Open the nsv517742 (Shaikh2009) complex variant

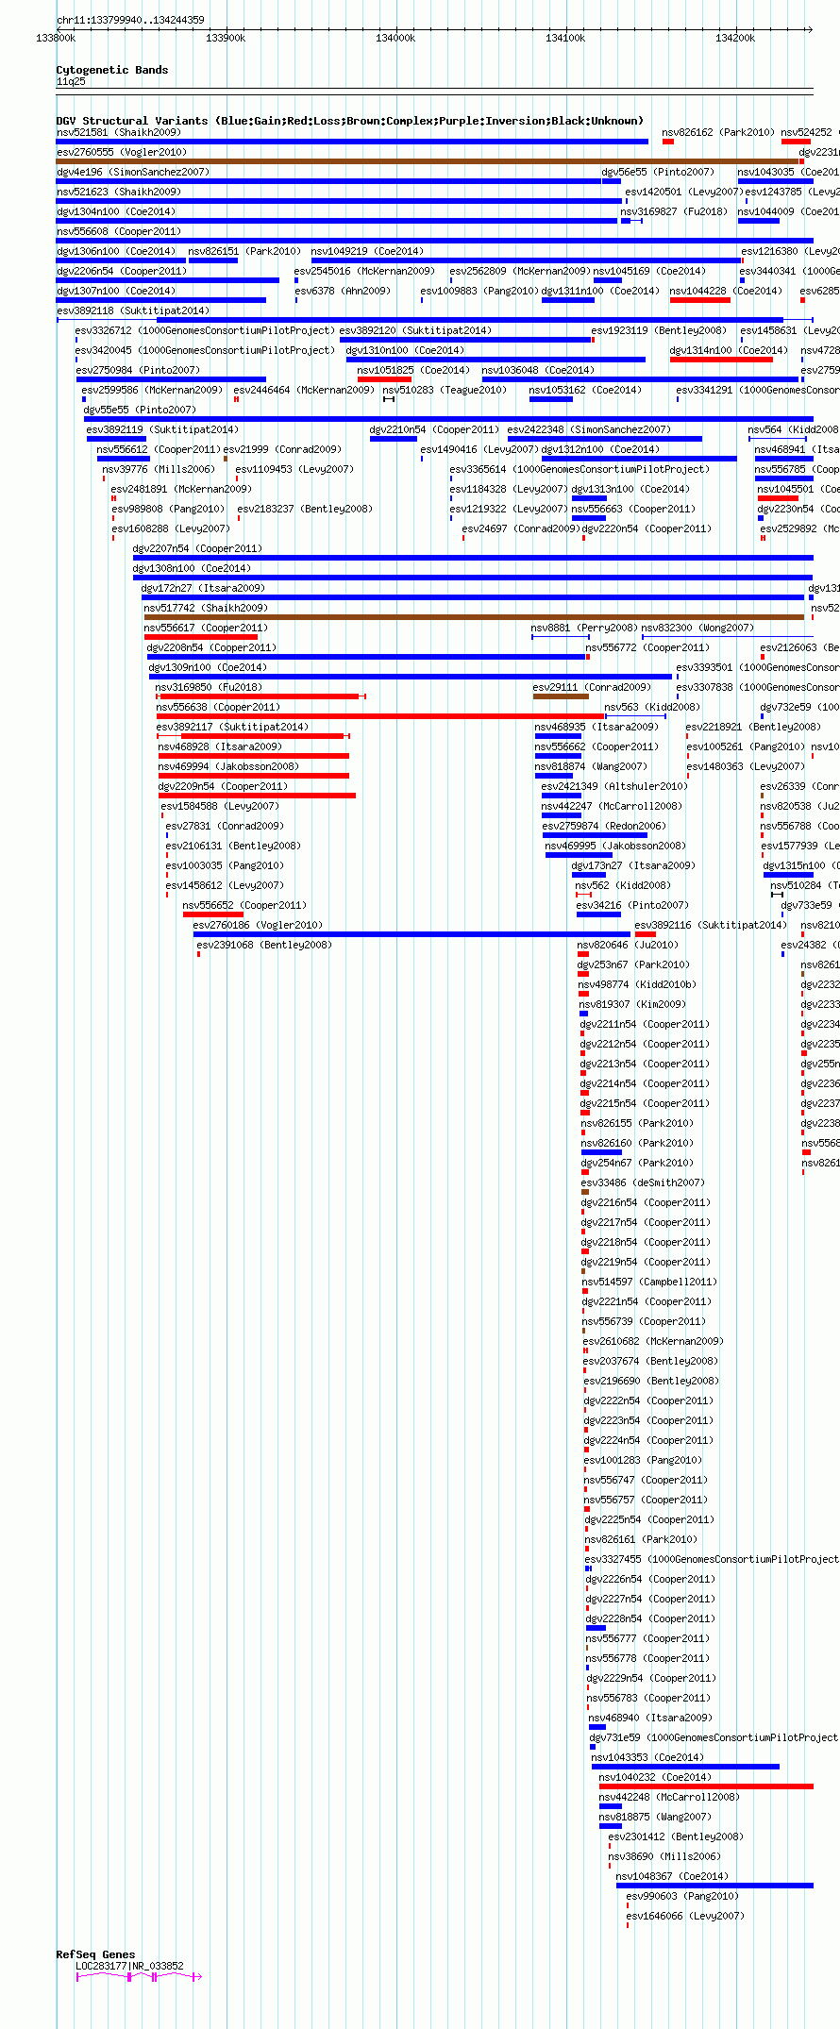(x=474, y=617)
